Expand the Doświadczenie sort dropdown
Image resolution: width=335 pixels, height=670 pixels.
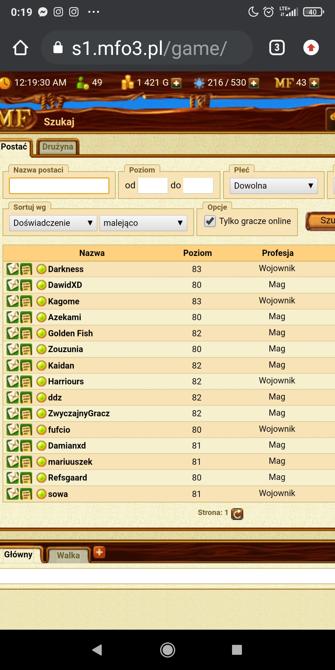click(x=53, y=223)
